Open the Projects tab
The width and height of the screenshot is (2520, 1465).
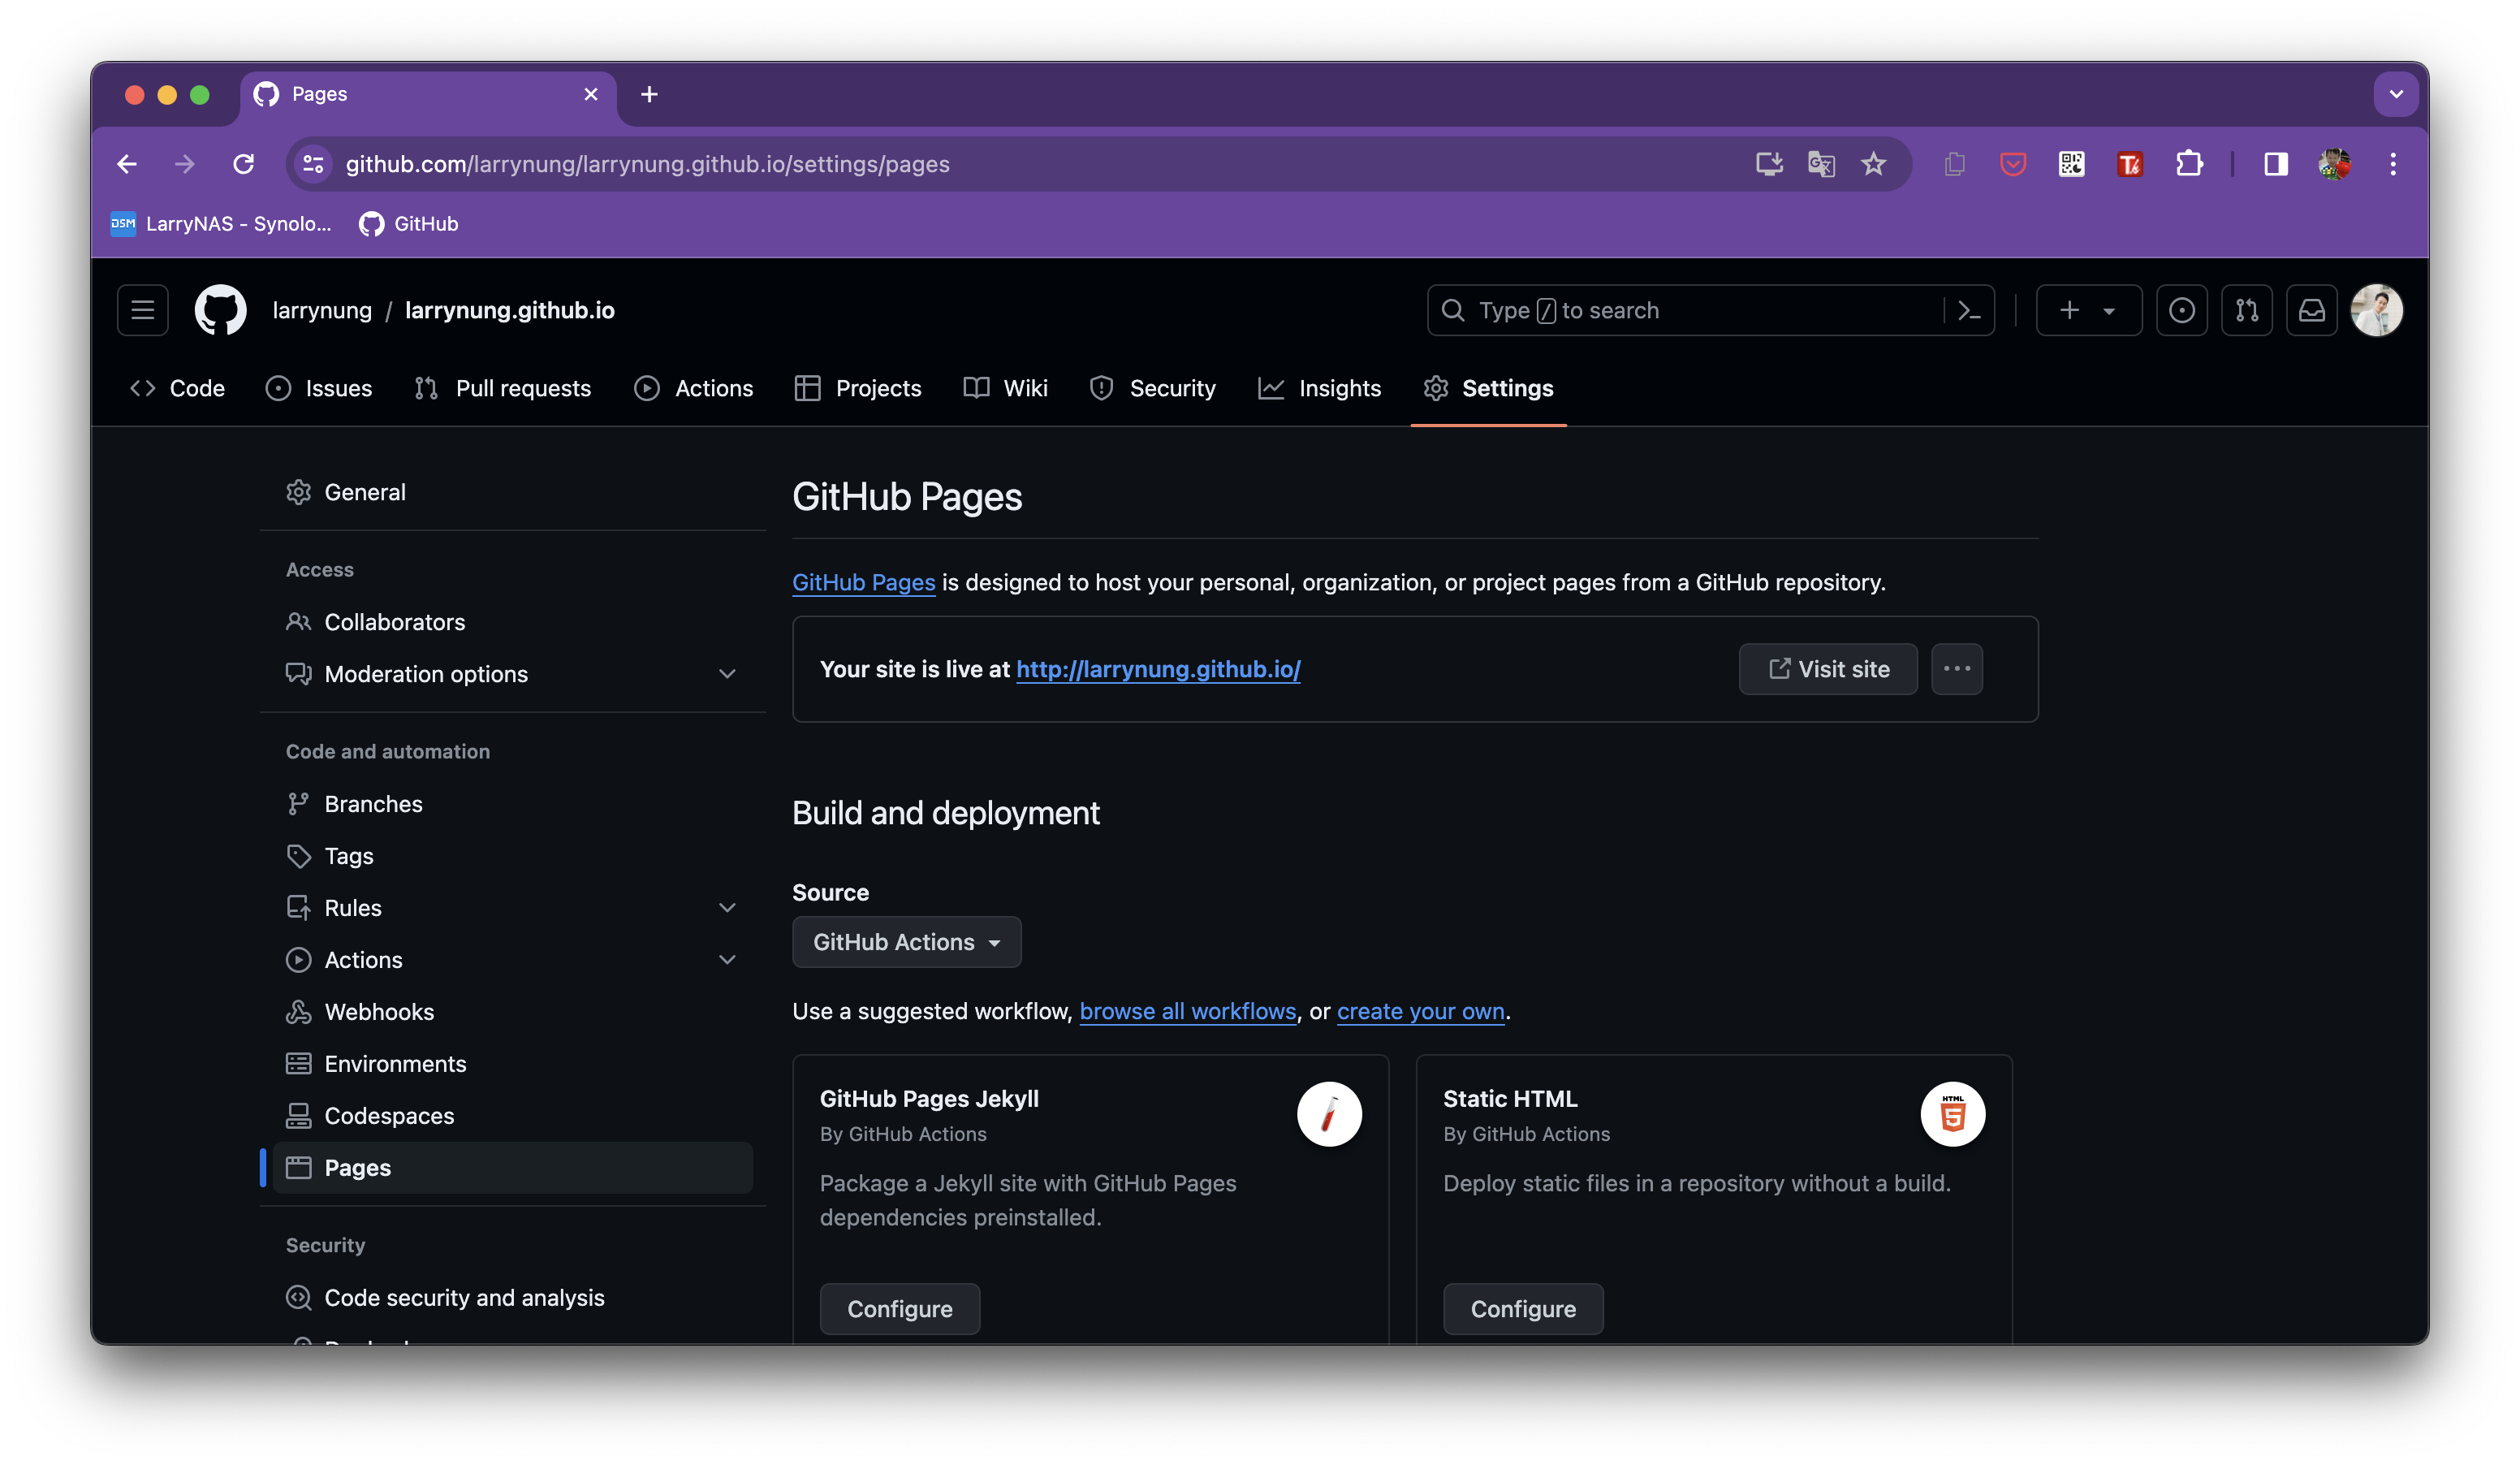point(858,388)
